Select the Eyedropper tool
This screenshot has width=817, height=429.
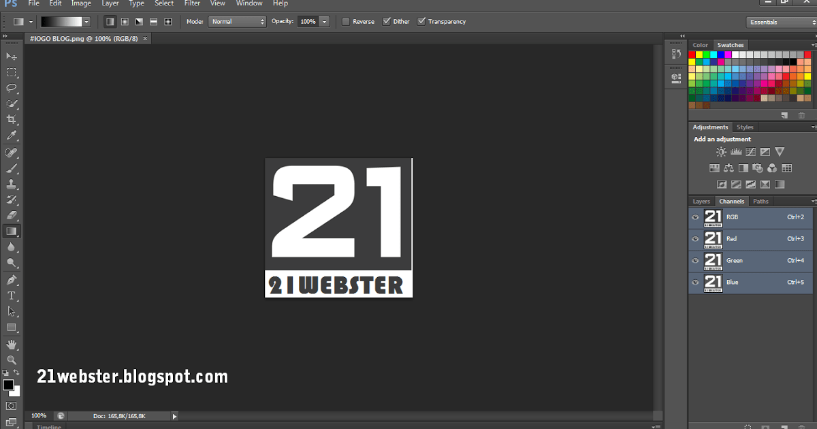(x=12, y=136)
